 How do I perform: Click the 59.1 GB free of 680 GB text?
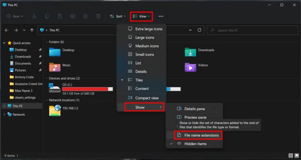[78, 93]
